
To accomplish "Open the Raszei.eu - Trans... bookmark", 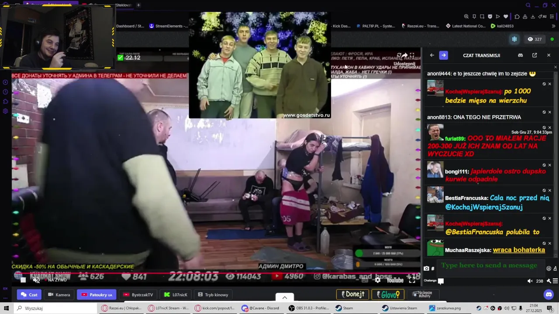I will coord(420,26).
